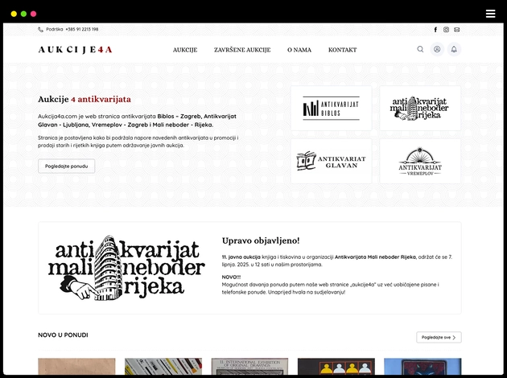Click the NOVO U PONUDI heading
Screen dimensions: 507x378
pyautogui.click(x=63, y=335)
